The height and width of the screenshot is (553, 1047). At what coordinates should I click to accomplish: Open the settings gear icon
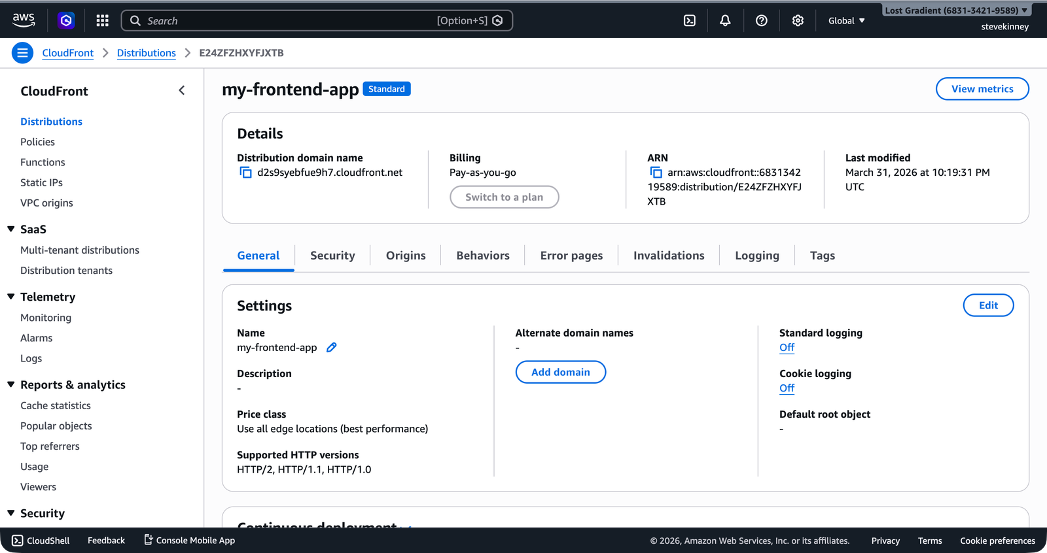(797, 21)
